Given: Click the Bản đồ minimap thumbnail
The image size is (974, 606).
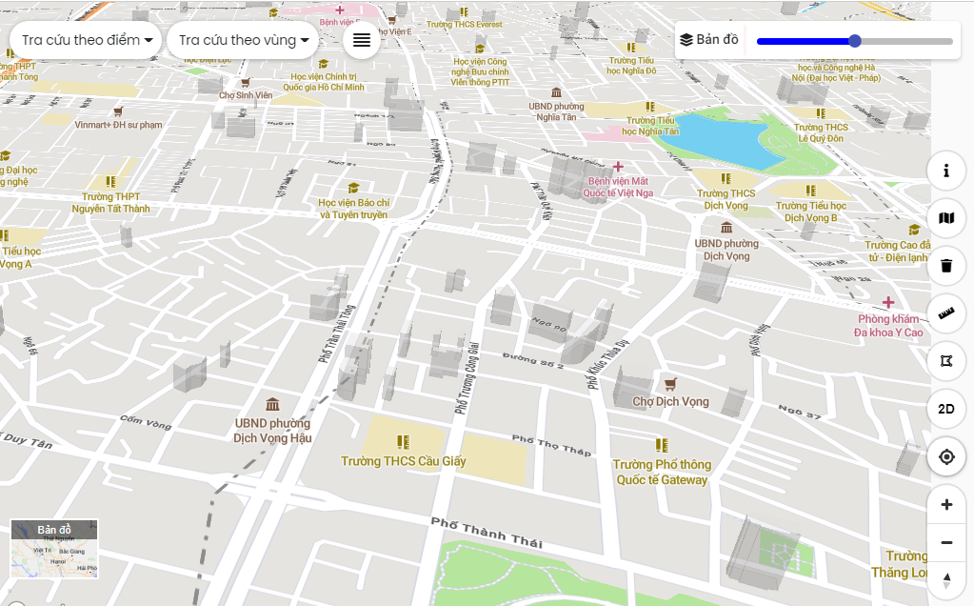Looking at the screenshot, I should (x=54, y=549).
